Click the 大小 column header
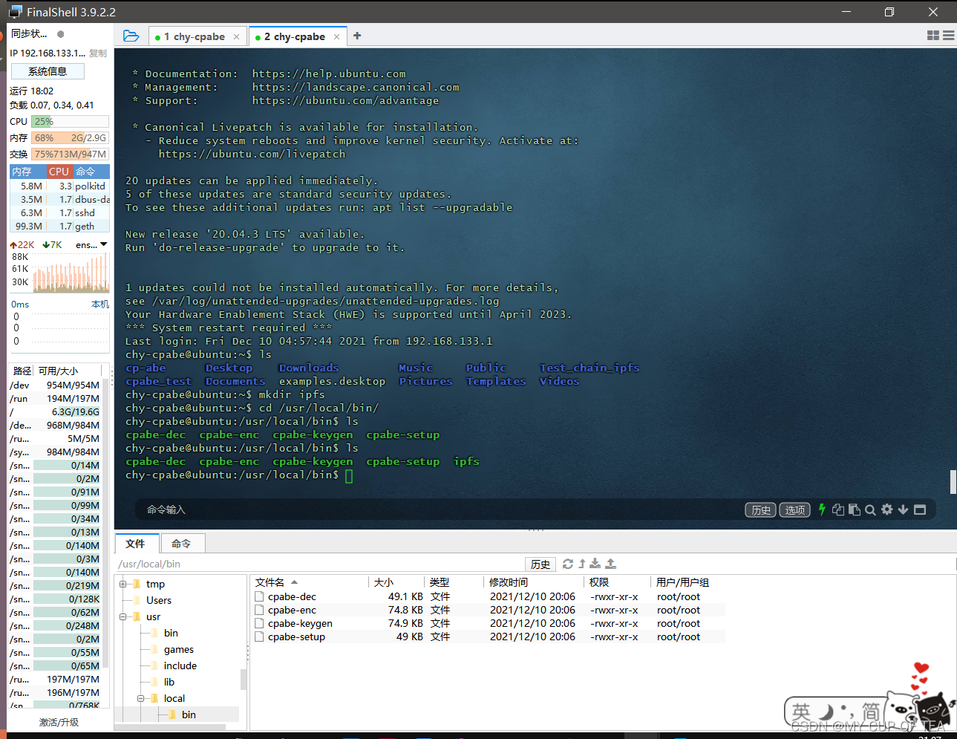 396,582
